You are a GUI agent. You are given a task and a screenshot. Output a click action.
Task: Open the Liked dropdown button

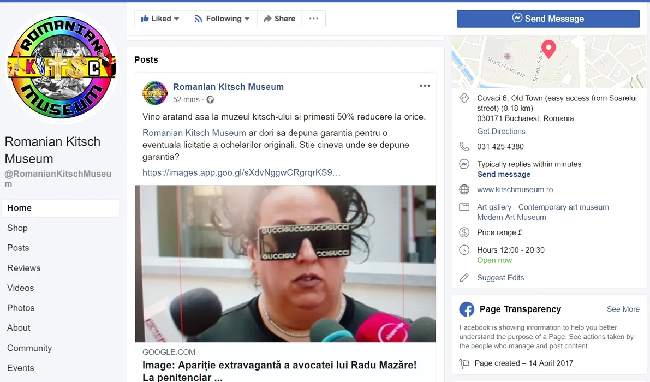point(160,19)
